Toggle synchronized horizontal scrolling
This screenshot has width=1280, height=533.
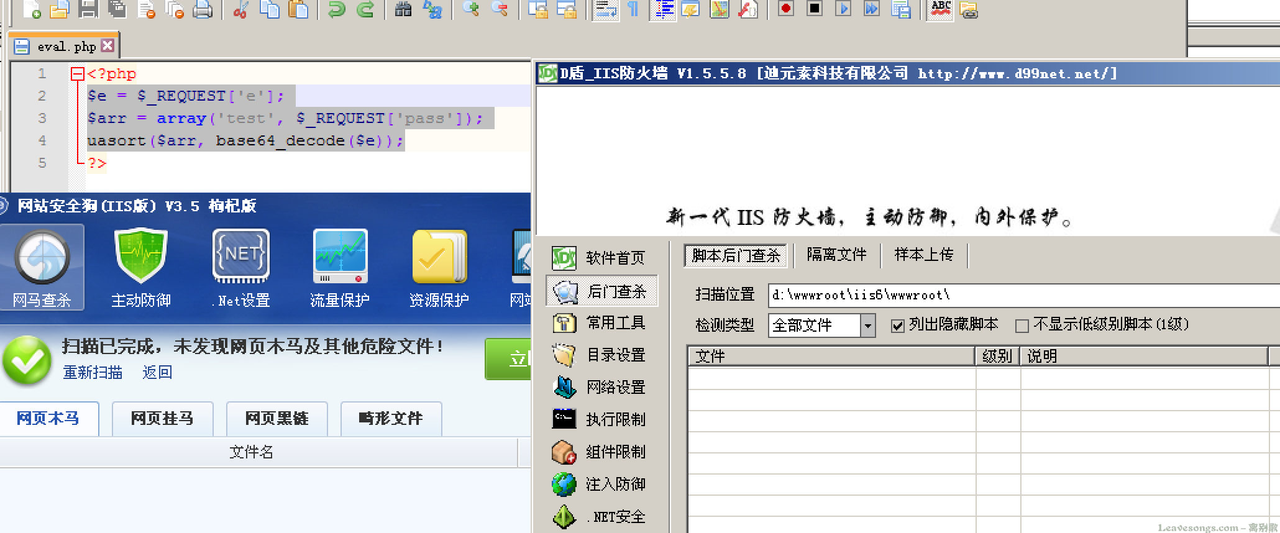566,9
